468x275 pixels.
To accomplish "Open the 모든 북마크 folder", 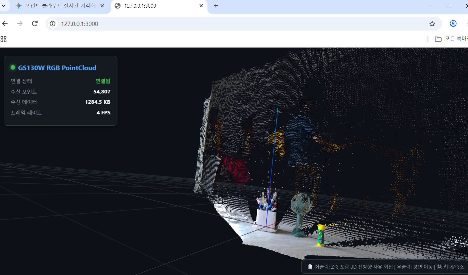I will 451,39.
